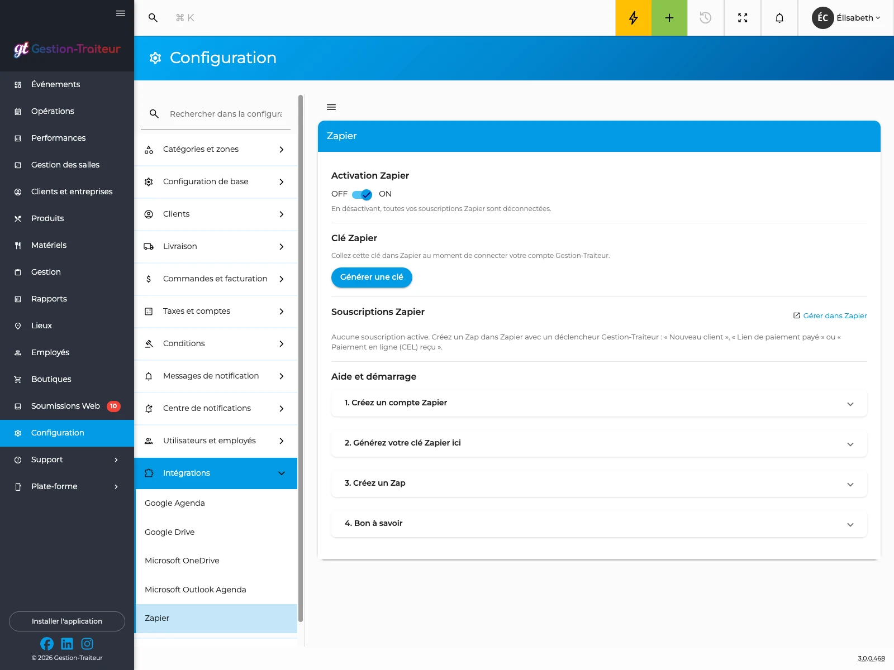
Task: Open Instagram icon in sidebar footer
Action: pyautogui.click(x=87, y=644)
